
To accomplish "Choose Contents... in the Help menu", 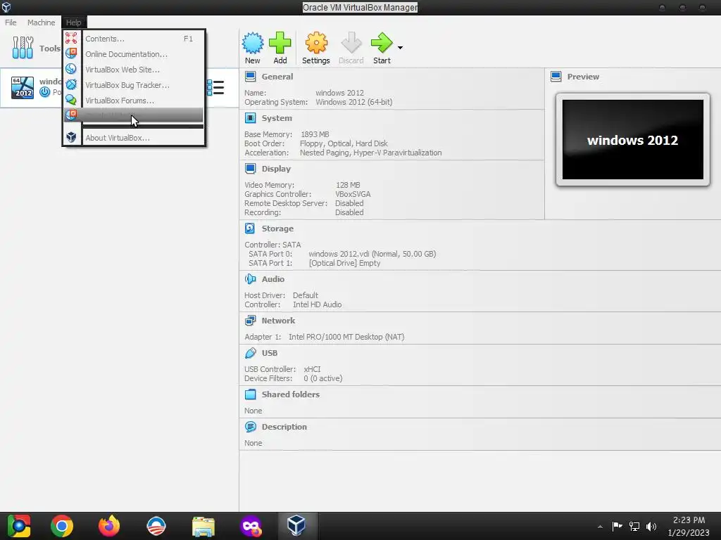I will (133, 39).
